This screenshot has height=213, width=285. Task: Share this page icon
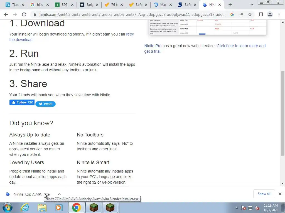click(241, 14)
